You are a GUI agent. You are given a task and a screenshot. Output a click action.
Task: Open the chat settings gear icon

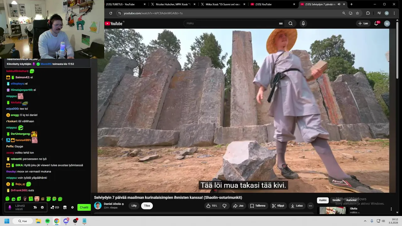pyautogui.click(x=73, y=207)
